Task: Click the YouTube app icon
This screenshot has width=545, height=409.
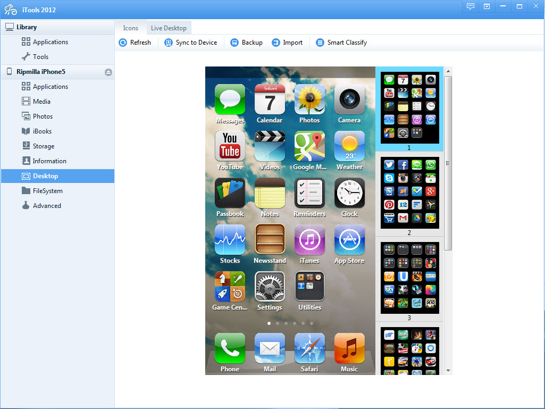Action: pos(230,146)
